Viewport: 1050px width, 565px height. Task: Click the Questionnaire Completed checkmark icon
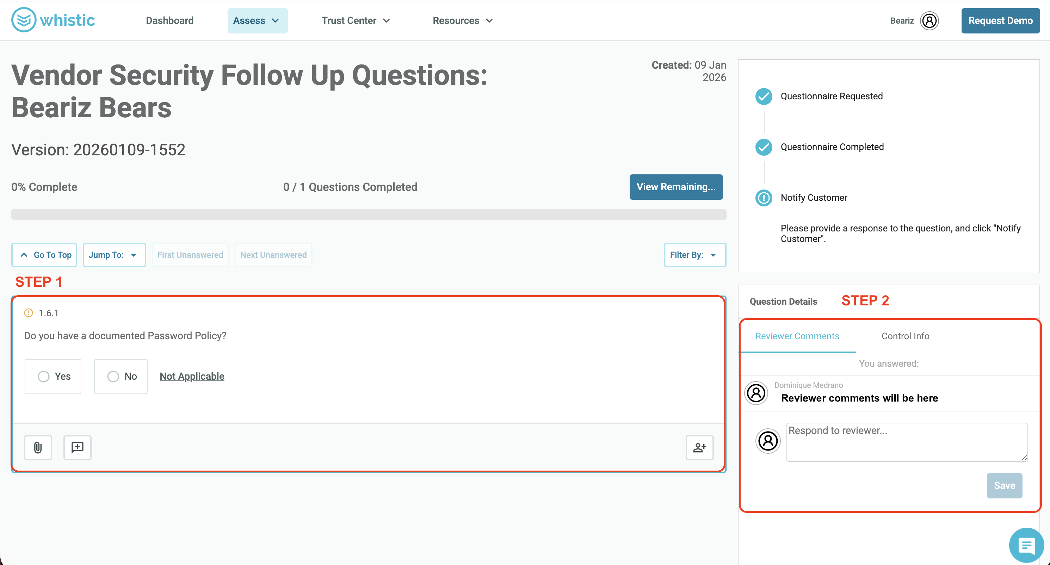pyautogui.click(x=764, y=147)
